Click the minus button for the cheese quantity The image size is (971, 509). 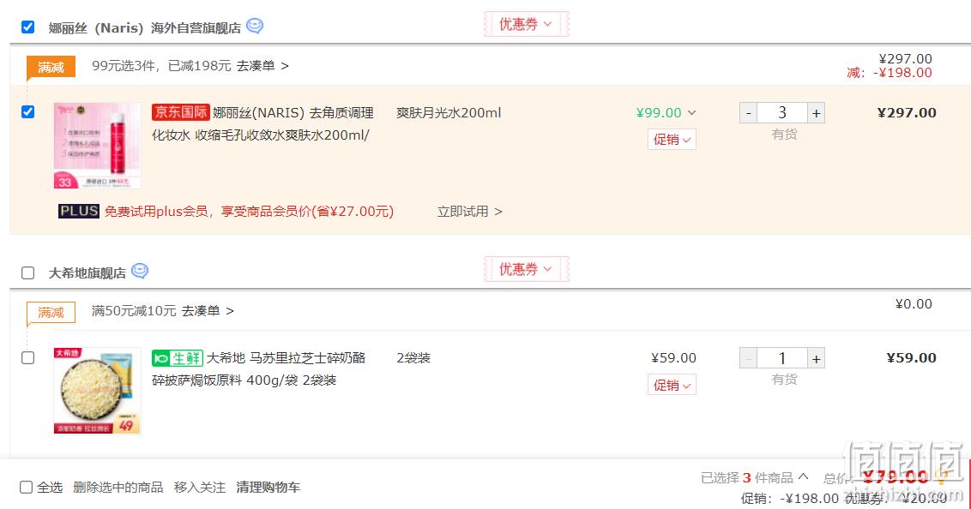tap(748, 359)
